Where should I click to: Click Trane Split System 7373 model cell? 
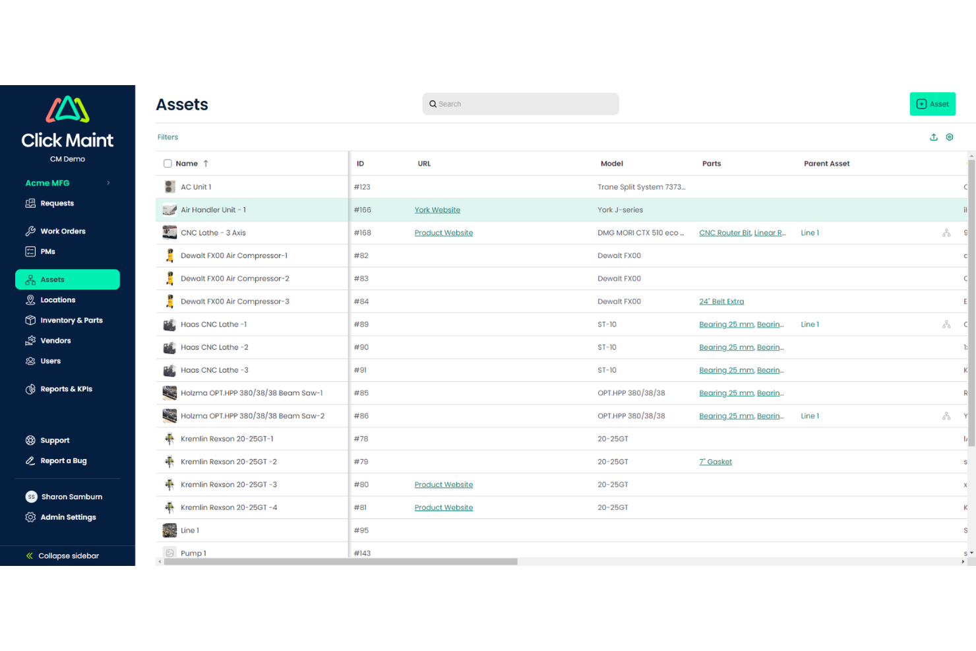[641, 187]
